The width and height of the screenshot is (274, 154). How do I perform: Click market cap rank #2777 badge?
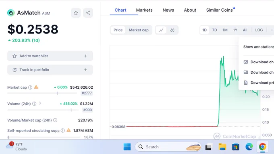(87, 93)
